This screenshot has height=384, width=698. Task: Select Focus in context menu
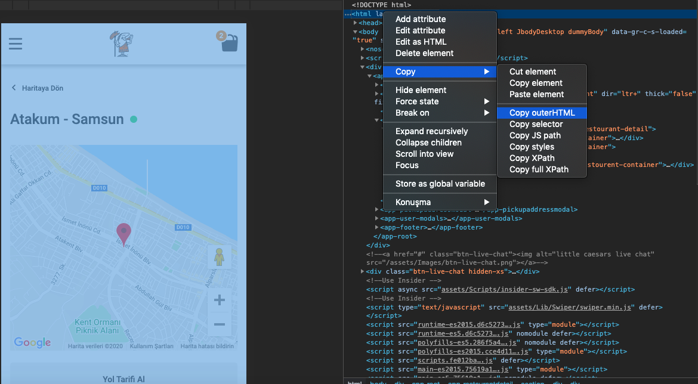(440, 165)
